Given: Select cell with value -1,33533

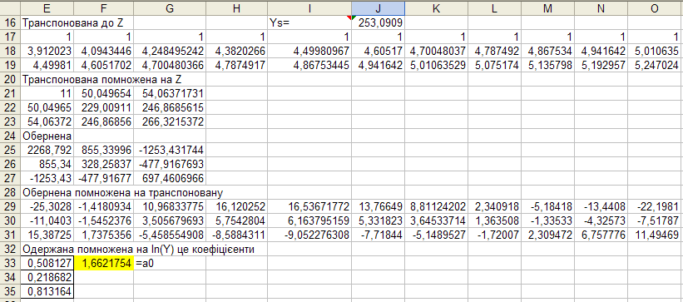Looking at the screenshot, I should (x=547, y=221).
